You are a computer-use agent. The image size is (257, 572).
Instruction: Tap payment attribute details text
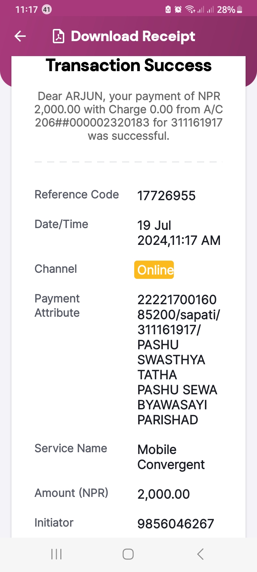click(x=179, y=360)
